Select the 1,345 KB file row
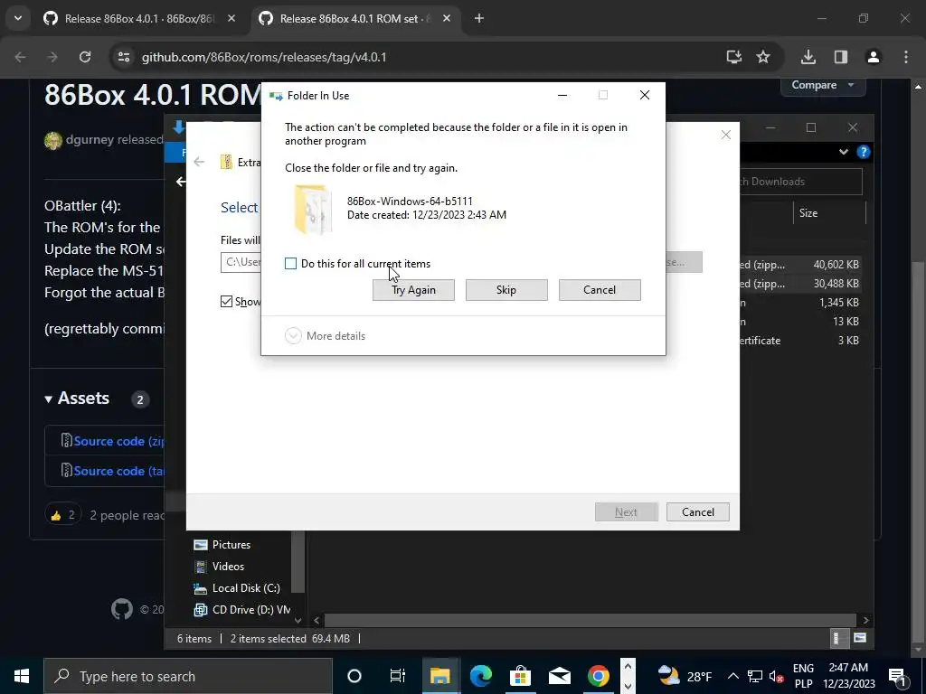This screenshot has width=926, height=694. (799, 303)
